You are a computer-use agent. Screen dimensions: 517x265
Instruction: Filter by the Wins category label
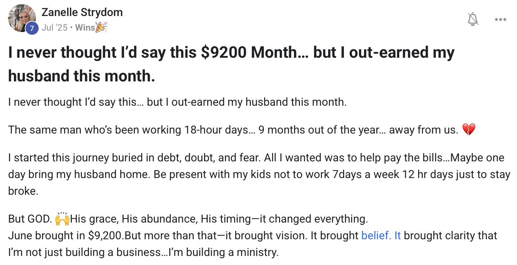click(x=85, y=27)
